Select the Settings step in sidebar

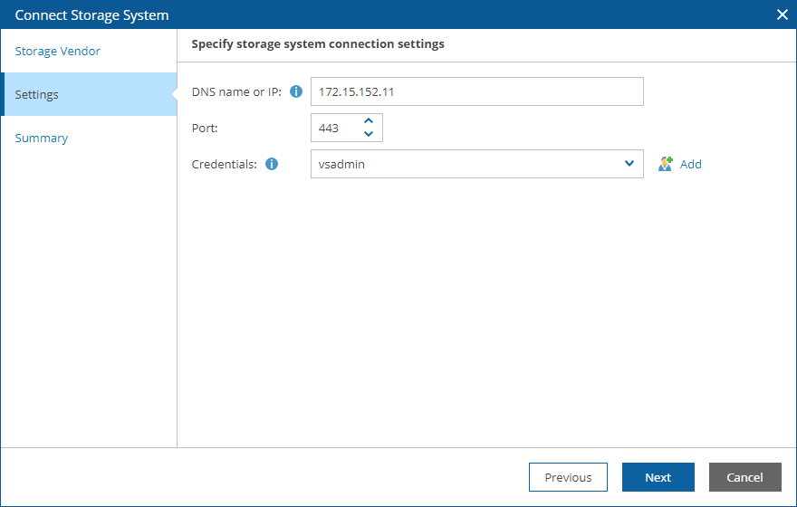click(x=37, y=95)
